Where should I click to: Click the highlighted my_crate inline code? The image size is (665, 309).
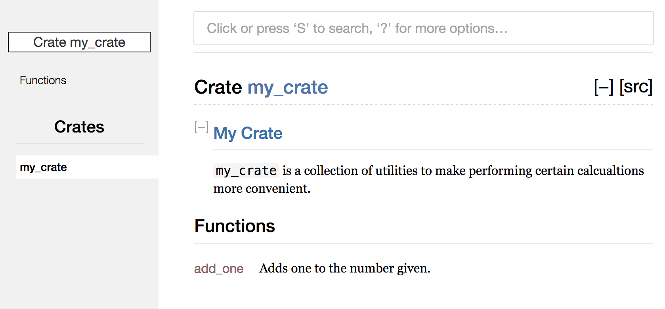click(246, 171)
